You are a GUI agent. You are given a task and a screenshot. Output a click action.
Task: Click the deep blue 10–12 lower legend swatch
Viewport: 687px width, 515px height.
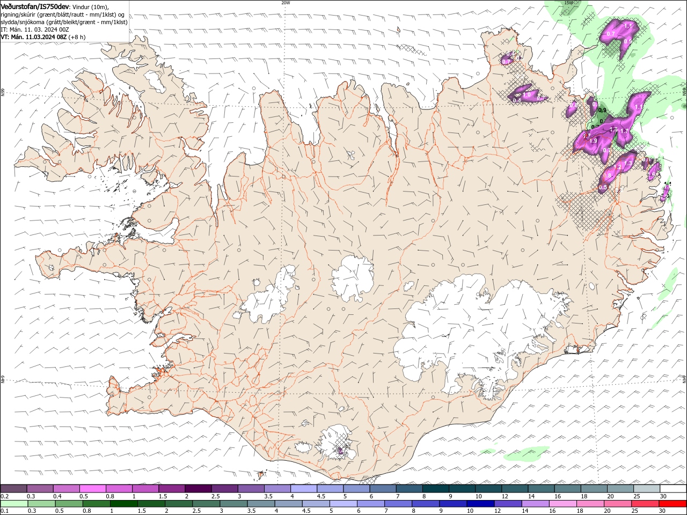point(480,504)
